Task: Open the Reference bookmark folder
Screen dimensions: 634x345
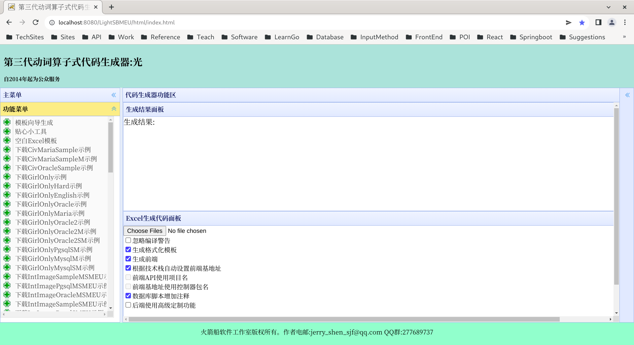Action: coord(160,37)
